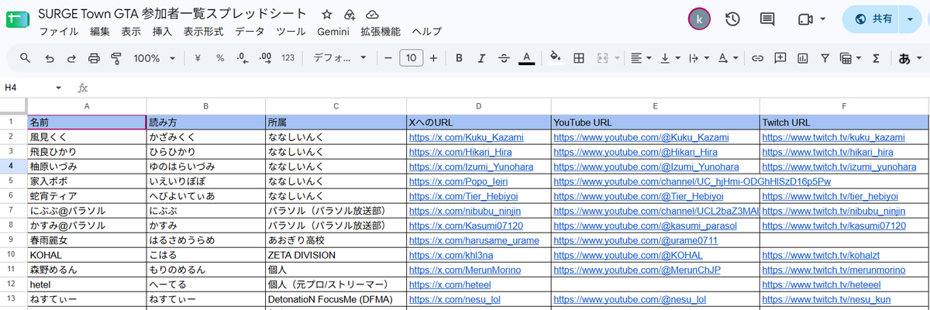This screenshot has width=930, height=310.
Task: Select the cell containing ZETA DIVISION
Action: click(336, 255)
